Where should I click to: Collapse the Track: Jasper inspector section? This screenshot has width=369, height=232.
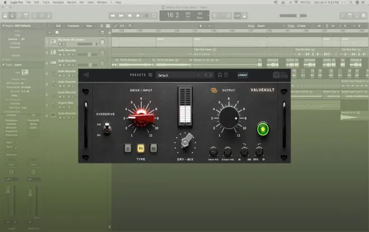[x=3, y=65]
